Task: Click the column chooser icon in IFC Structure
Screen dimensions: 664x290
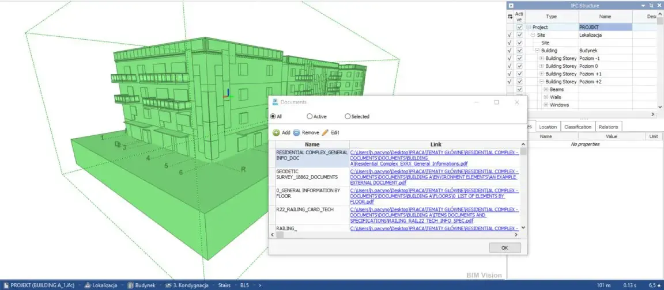Action: [x=510, y=17]
